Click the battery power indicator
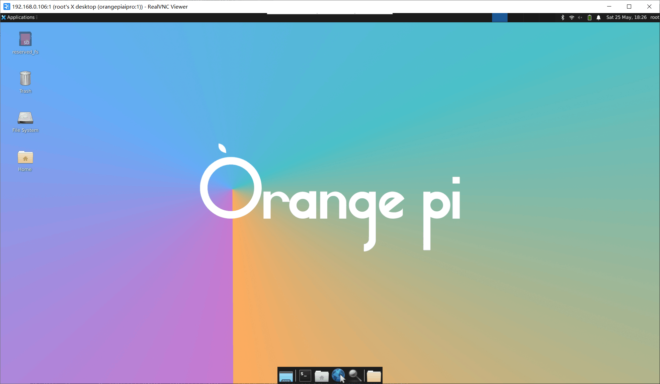The image size is (660, 384). coord(589,18)
